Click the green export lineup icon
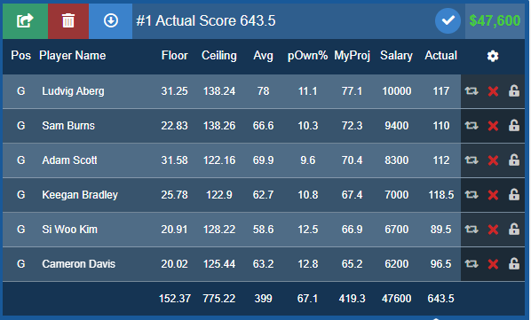This screenshot has height=320, width=531. (25, 21)
